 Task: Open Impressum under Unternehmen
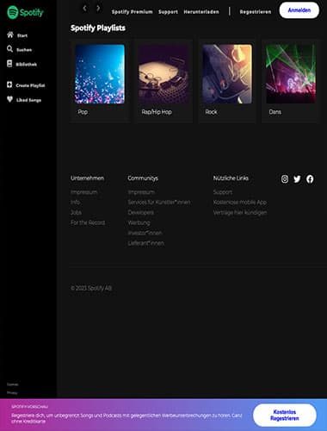[83, 192]
